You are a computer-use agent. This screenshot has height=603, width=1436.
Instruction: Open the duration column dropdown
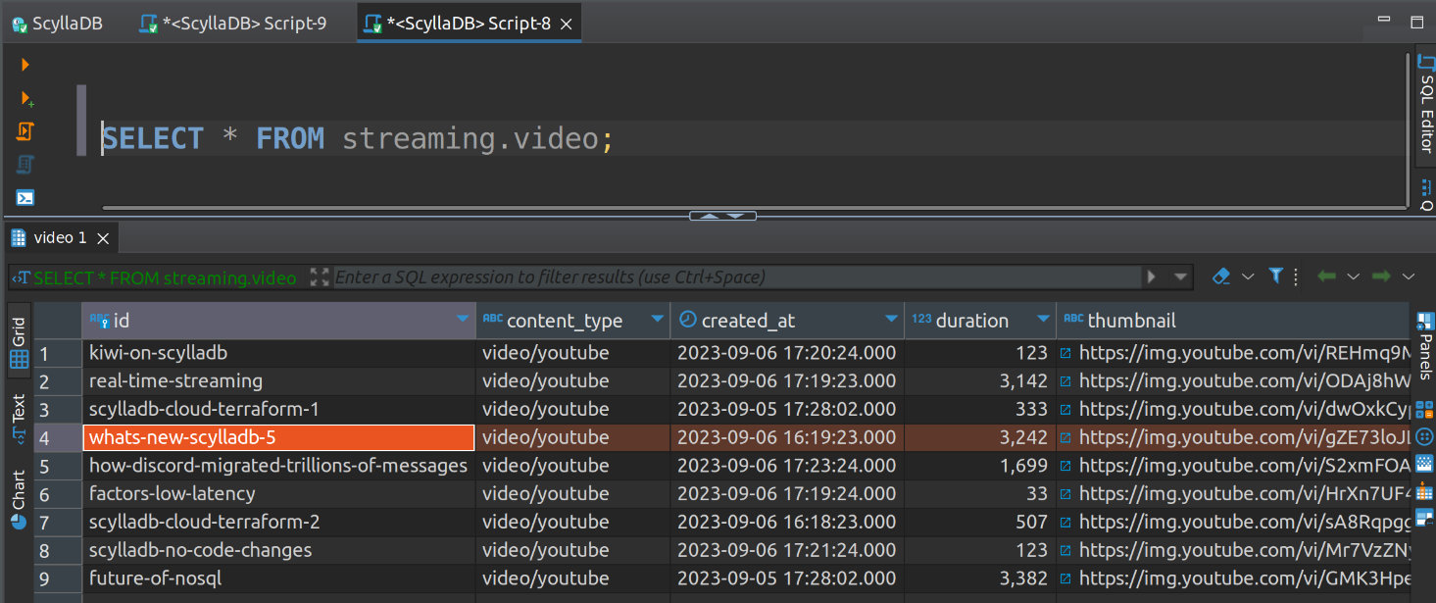click(1043, 321)
